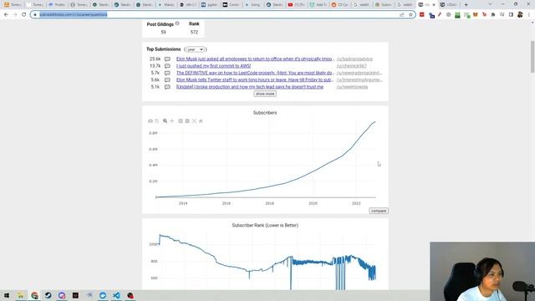Click the compare button below Subscribers chart
This screenshot has width=535, height=301.
point(379,211)
